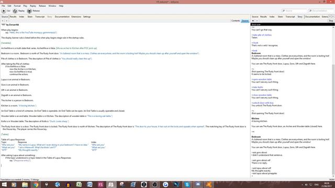The width and height of the screenshot is (335, 188).
Task: Open the Window menu
Action: (x=52, y=6)
